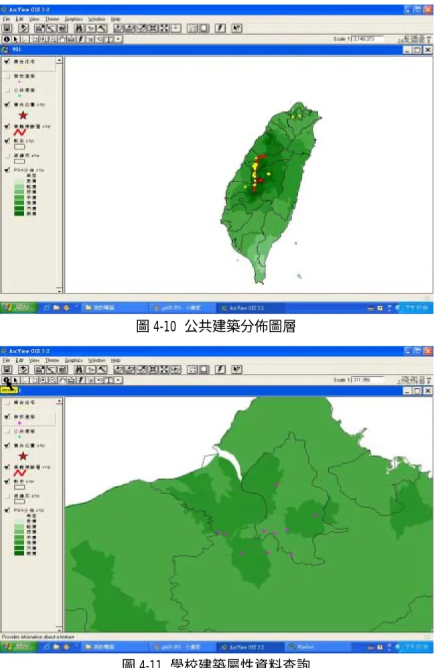This screenshot has height=668, width=434.
Task: Open Query Builder hammer icon in the Taiwan island map window
Action: 102,28
